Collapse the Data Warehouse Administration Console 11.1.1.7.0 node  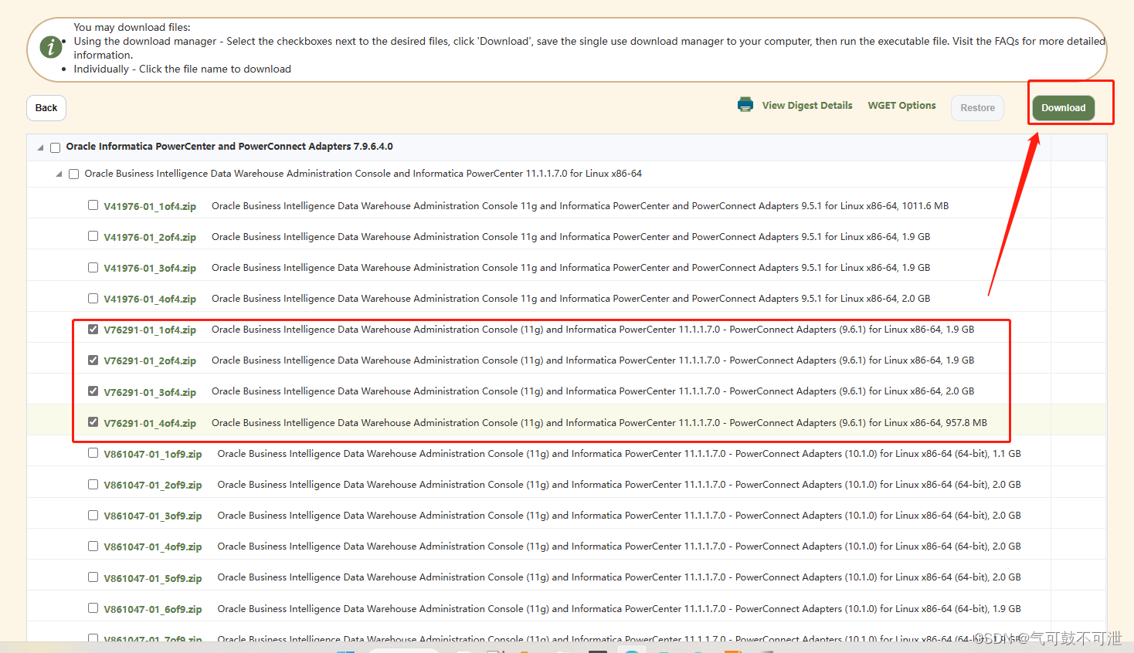(x=59, y=174)
